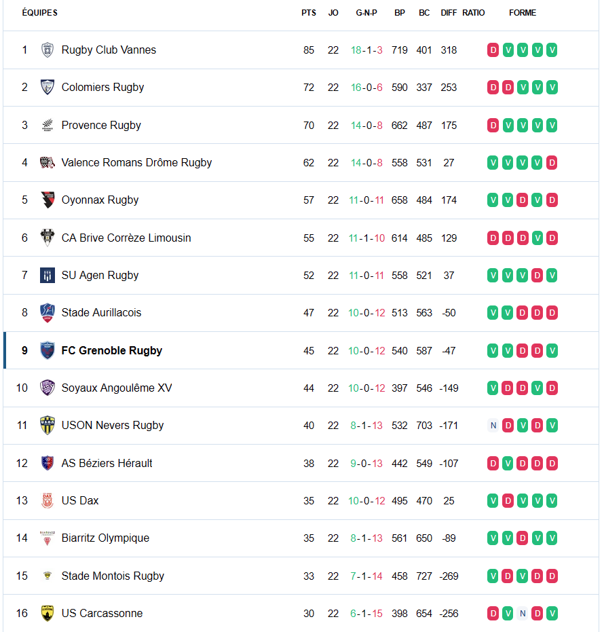Click the FORME column header

[522, 13]
